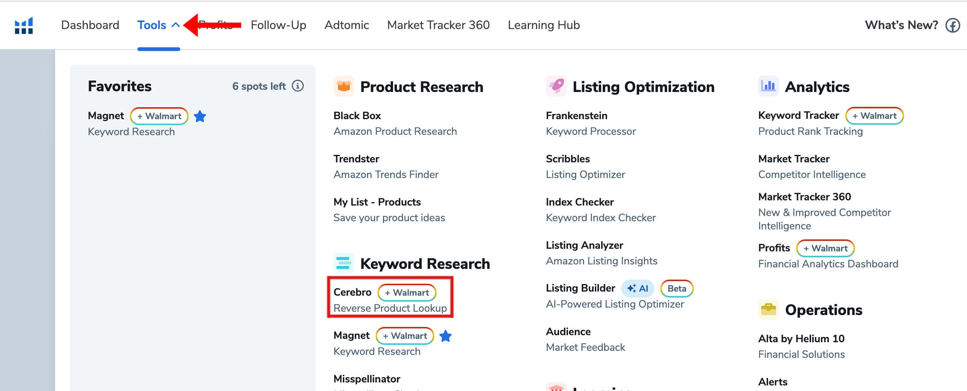Toggle the star next to Magnet under Keyword Research

[x=445, y=336]
